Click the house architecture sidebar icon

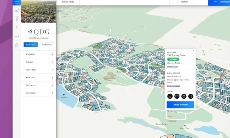click(17, 45)
